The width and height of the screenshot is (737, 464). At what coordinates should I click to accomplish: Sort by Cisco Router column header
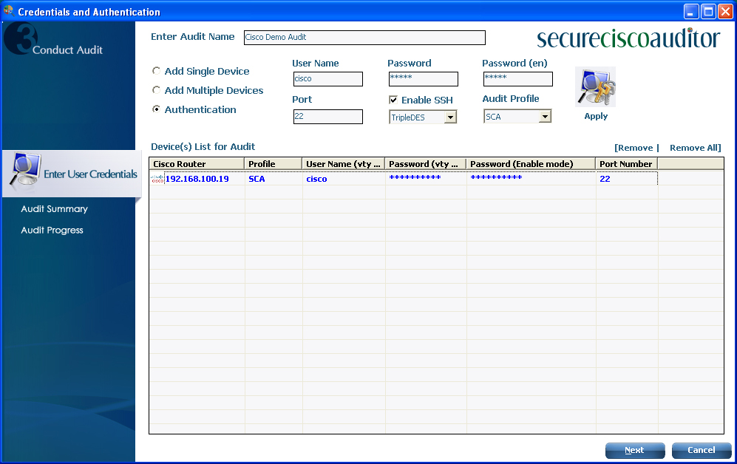point(197,164)
